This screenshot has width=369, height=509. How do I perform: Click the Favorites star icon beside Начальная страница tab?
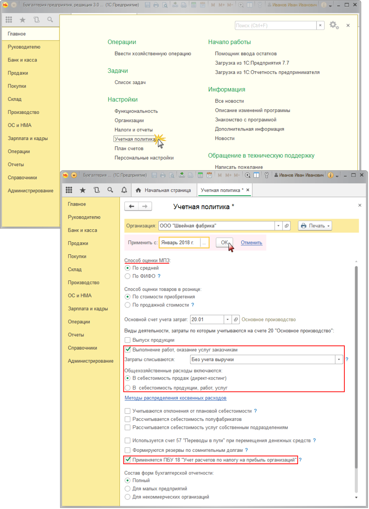tap(83, 190)
